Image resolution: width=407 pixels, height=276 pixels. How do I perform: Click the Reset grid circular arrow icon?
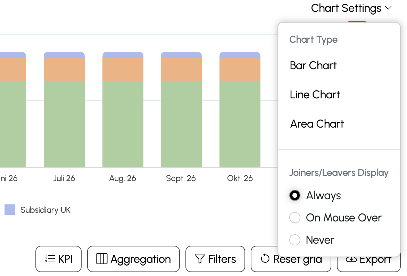[x=265, y=259]
